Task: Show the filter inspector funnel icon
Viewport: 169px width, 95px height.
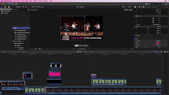Action: point(142,7)
